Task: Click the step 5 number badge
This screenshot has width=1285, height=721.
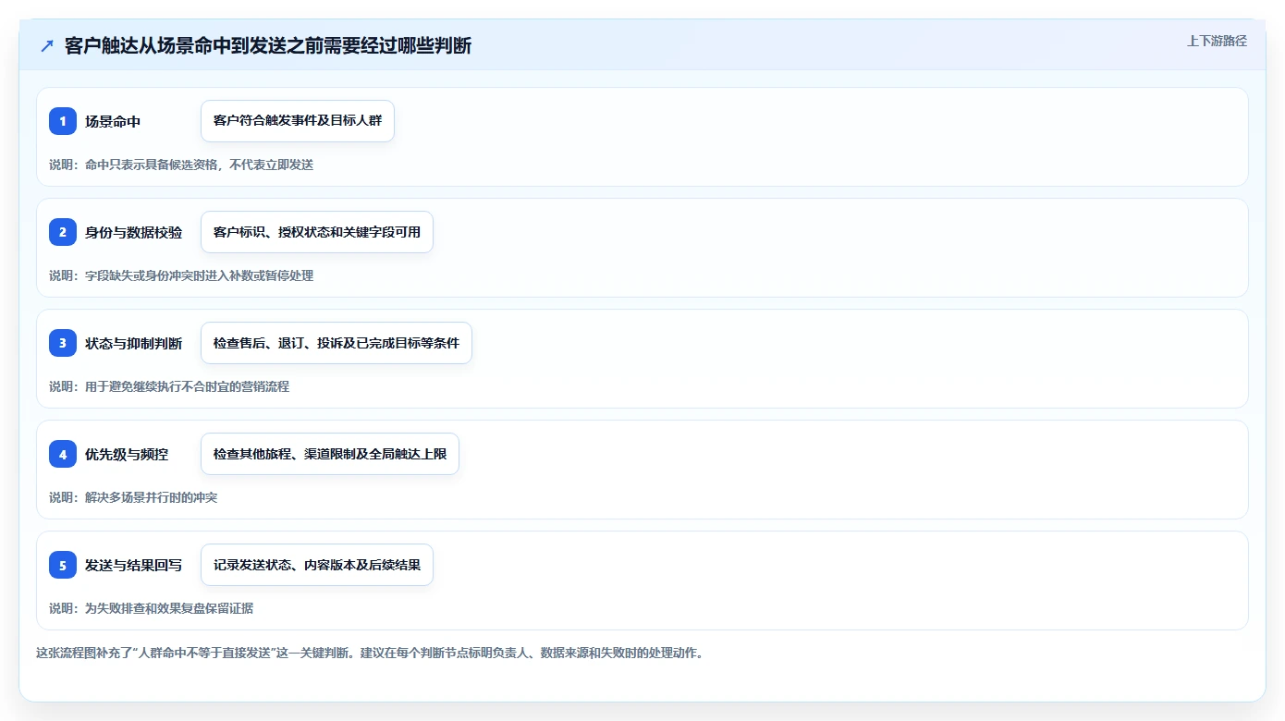Action: (63, 565)
